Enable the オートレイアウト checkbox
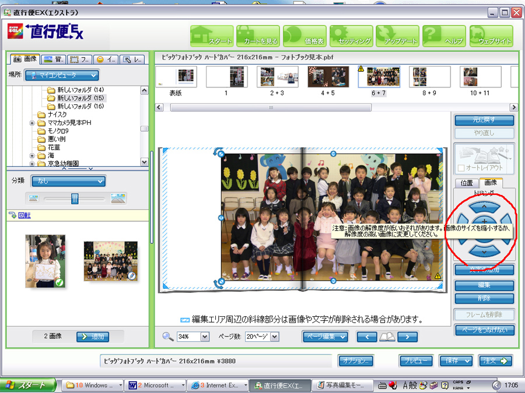The height and width of the screenshot is (393, 525). click(461, 168)
